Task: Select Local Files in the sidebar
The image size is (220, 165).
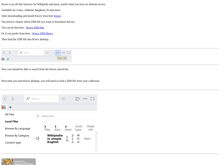Action: [x=11, y=121]
